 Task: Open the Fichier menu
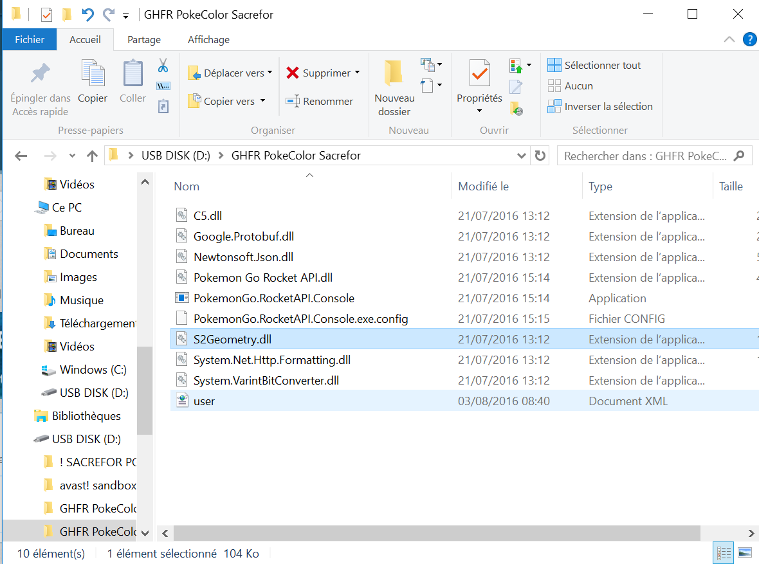(30, 40)
